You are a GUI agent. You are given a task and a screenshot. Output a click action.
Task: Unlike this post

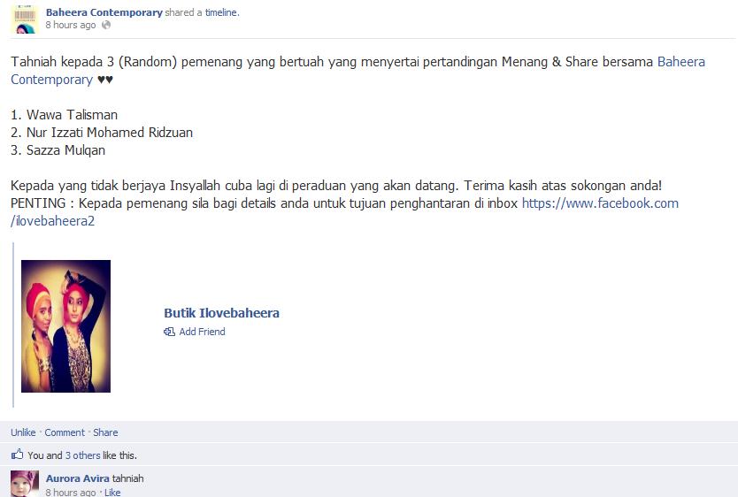click(x=23, y=432)
